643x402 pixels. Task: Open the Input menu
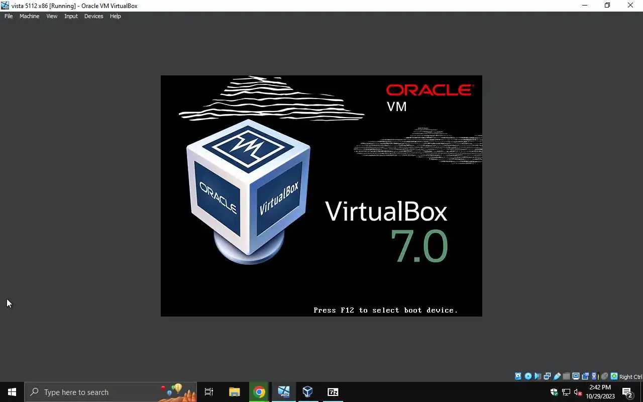point(71,16)
